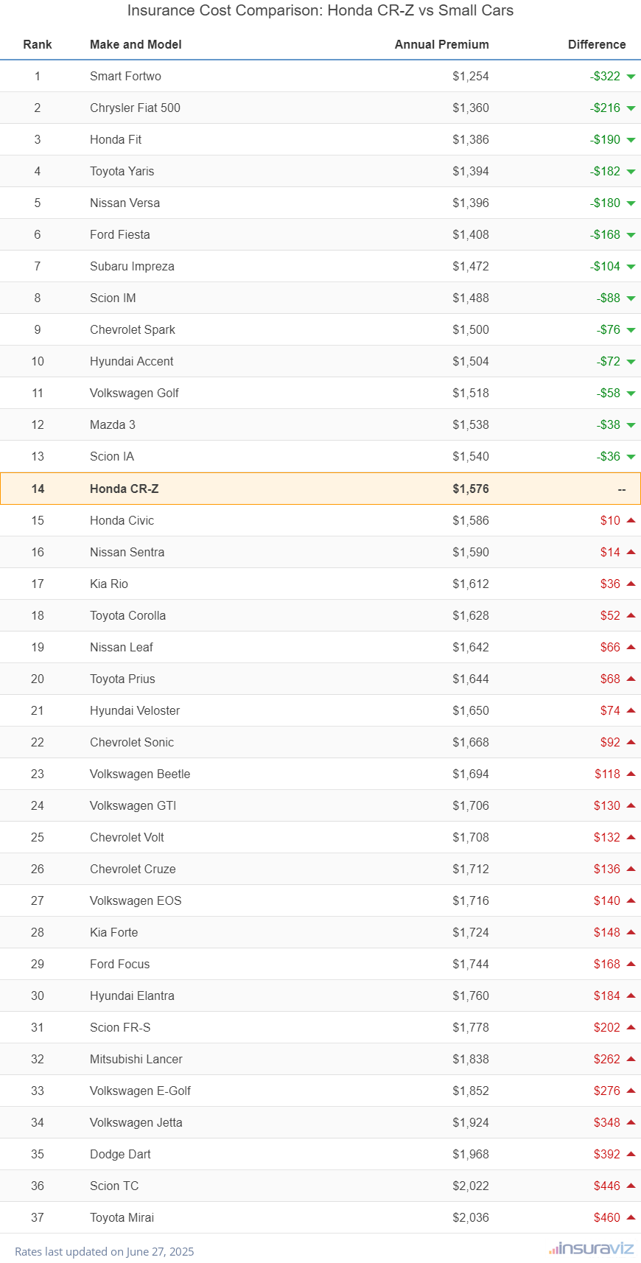
Task: Select the chart title Insurance Cost Comparison
Action: click(x=320, y=10)
